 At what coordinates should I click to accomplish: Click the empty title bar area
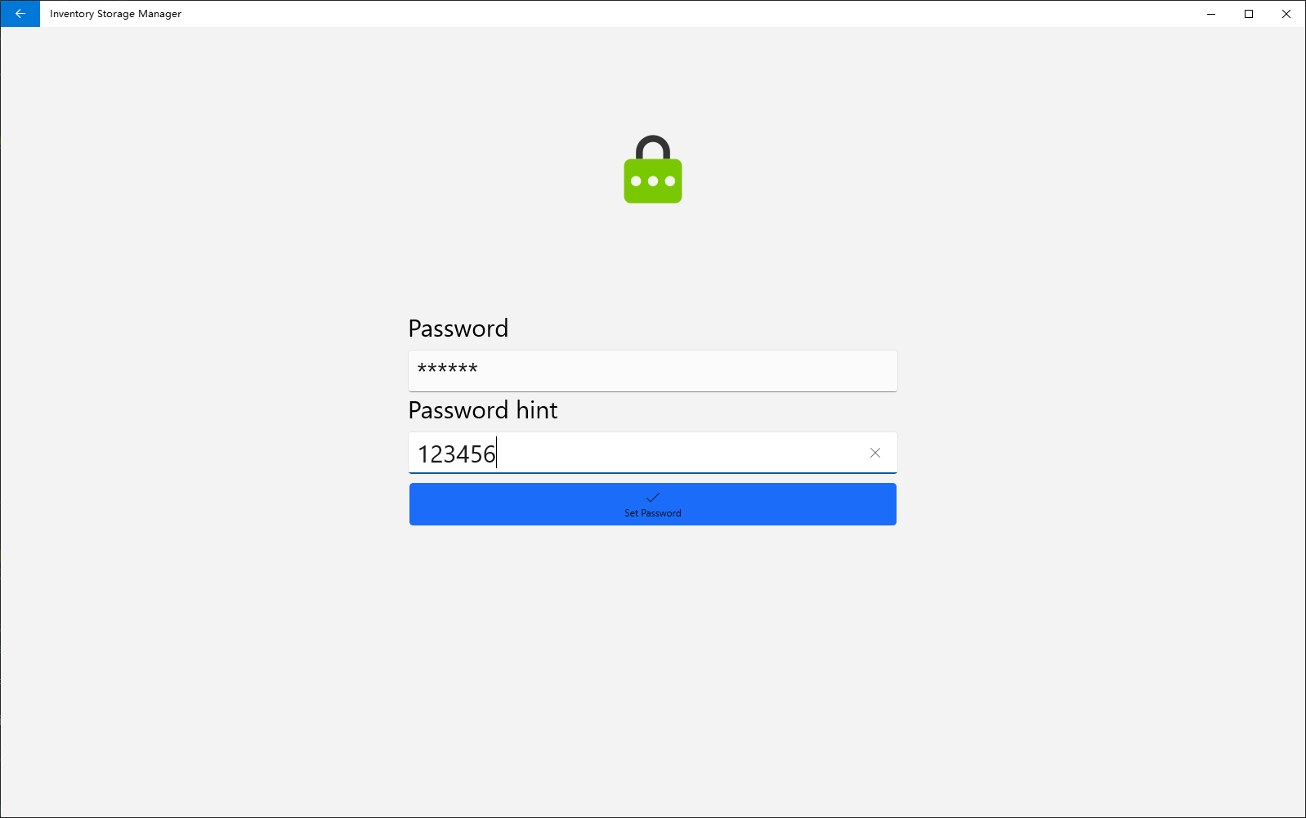687,14
